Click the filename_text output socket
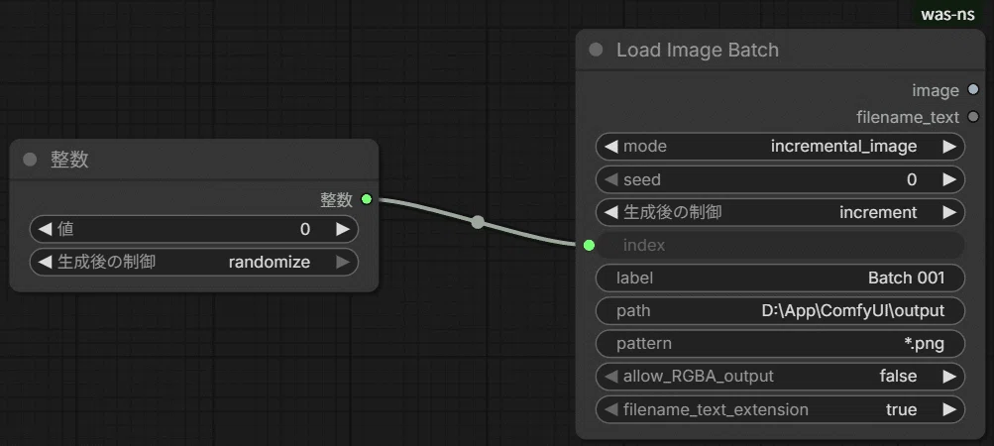This screenshot has width=994, height=446. tap(974, 117)
